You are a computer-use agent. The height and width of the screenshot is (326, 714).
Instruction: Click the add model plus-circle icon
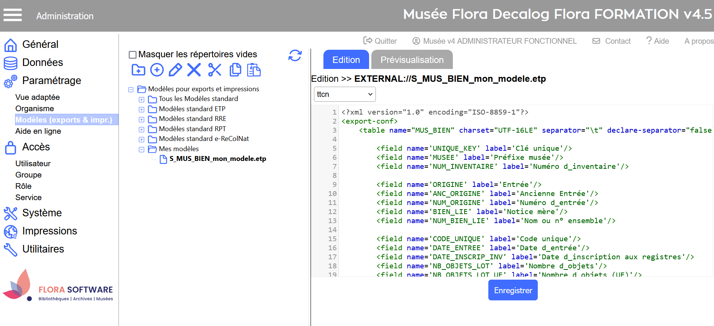(x=157, y=70)
